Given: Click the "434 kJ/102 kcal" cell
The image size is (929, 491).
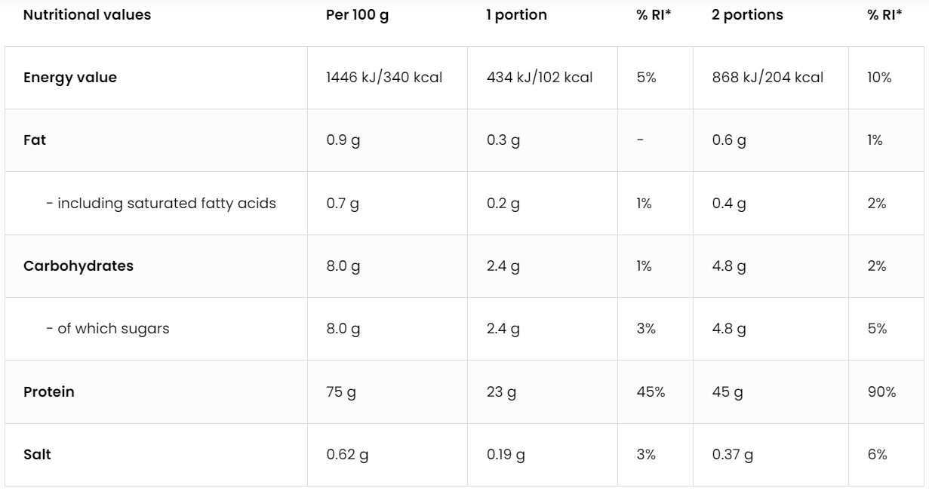Looking at the screenshot, I should (x=540, y=78).
